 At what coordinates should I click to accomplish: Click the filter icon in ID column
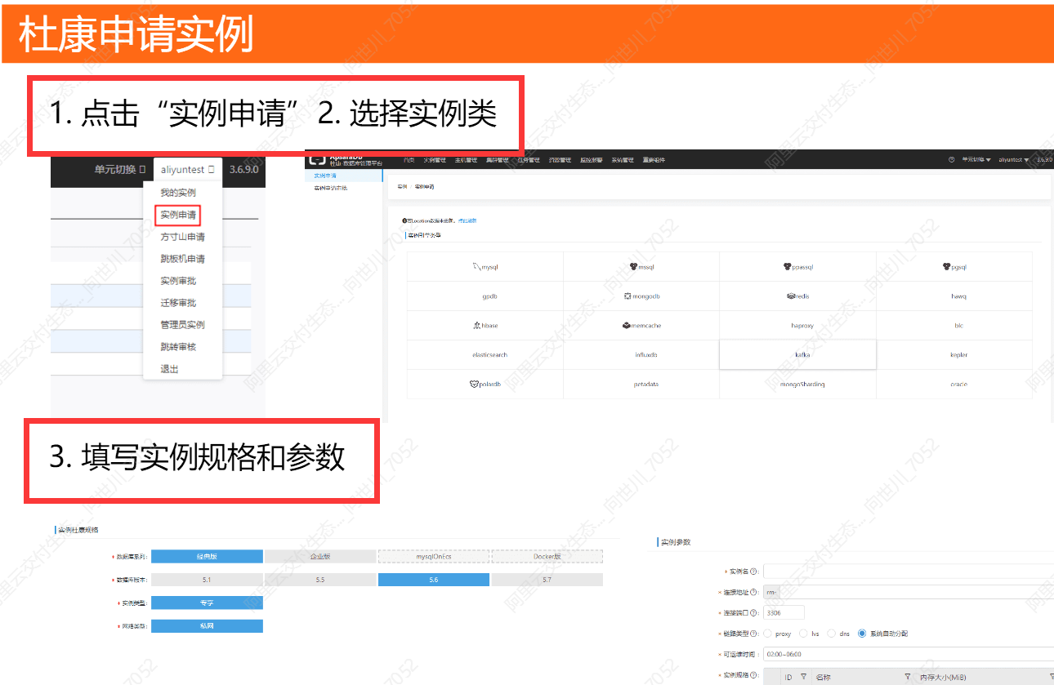[x=803, y=677]
